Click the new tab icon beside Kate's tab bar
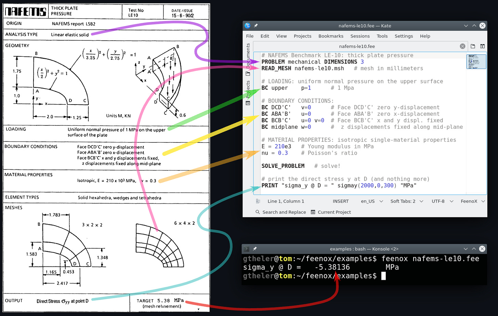Screen dimensions: 498x316 click(473, 46)
